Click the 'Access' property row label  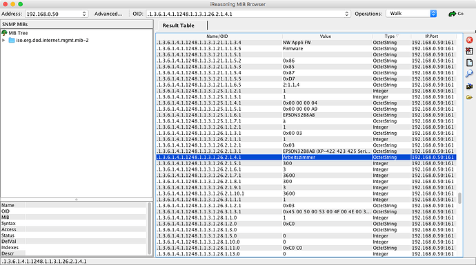coord(8,229)
